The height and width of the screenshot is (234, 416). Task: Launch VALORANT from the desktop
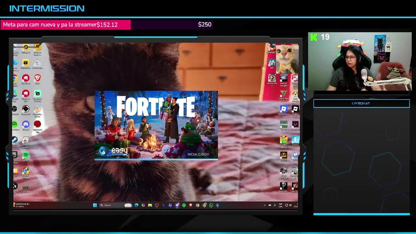[x=295, y=126]
